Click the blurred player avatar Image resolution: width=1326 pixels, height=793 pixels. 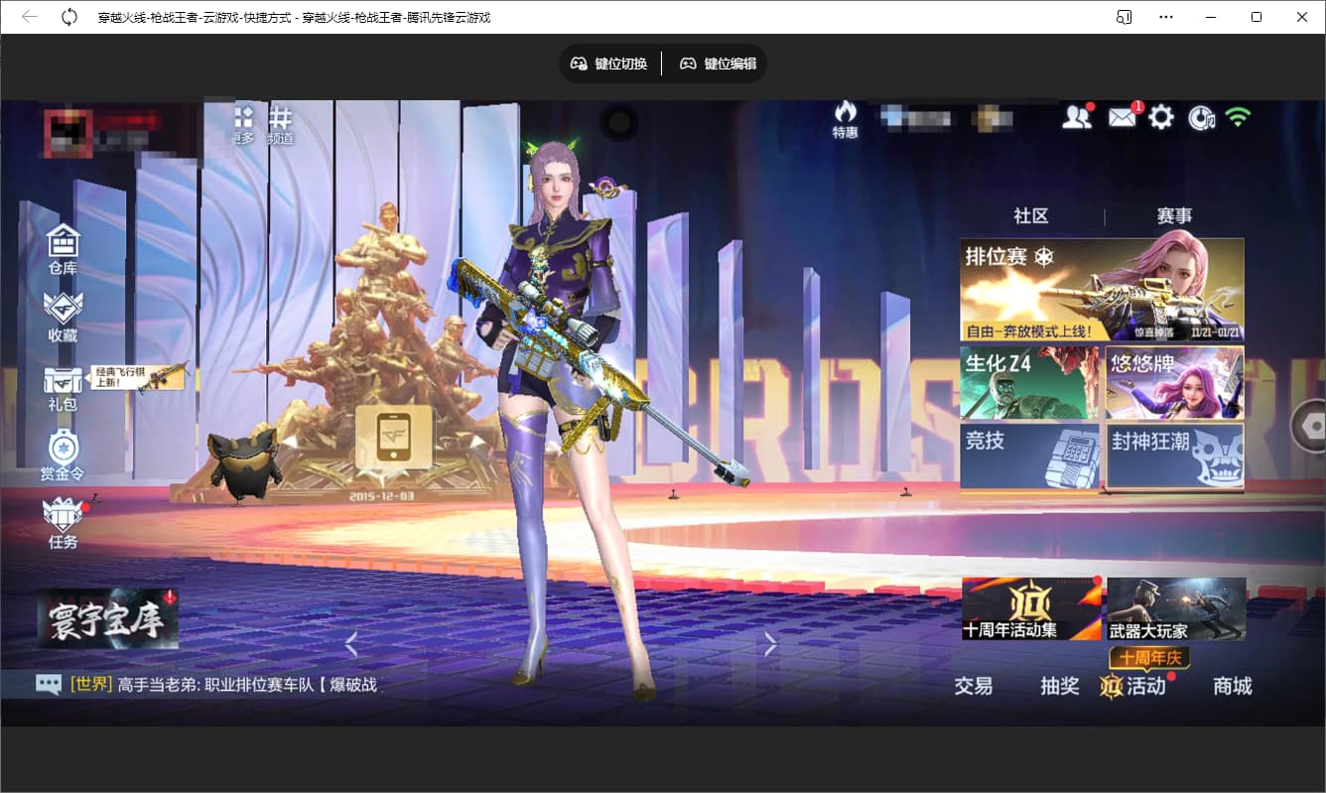pyautogui.click(x=68, y=133)
